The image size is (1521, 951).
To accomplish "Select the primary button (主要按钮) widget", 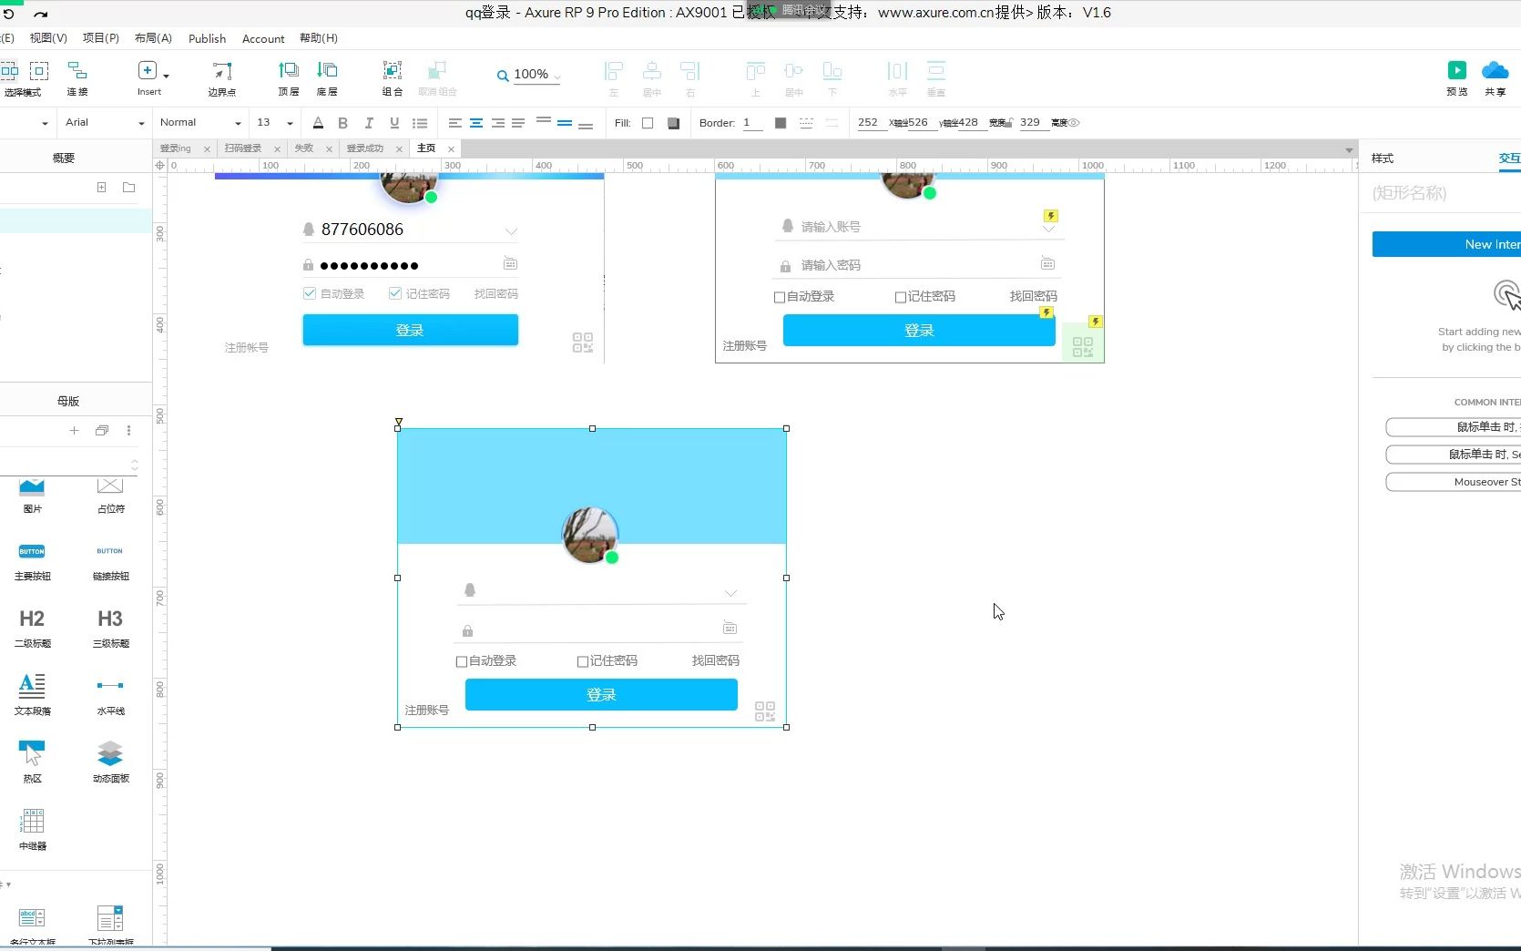I will (32, 559).
